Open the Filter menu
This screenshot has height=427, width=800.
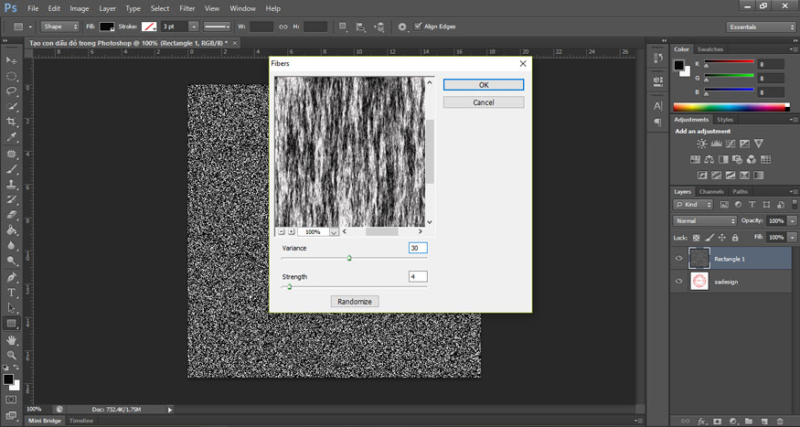point(187,8)
